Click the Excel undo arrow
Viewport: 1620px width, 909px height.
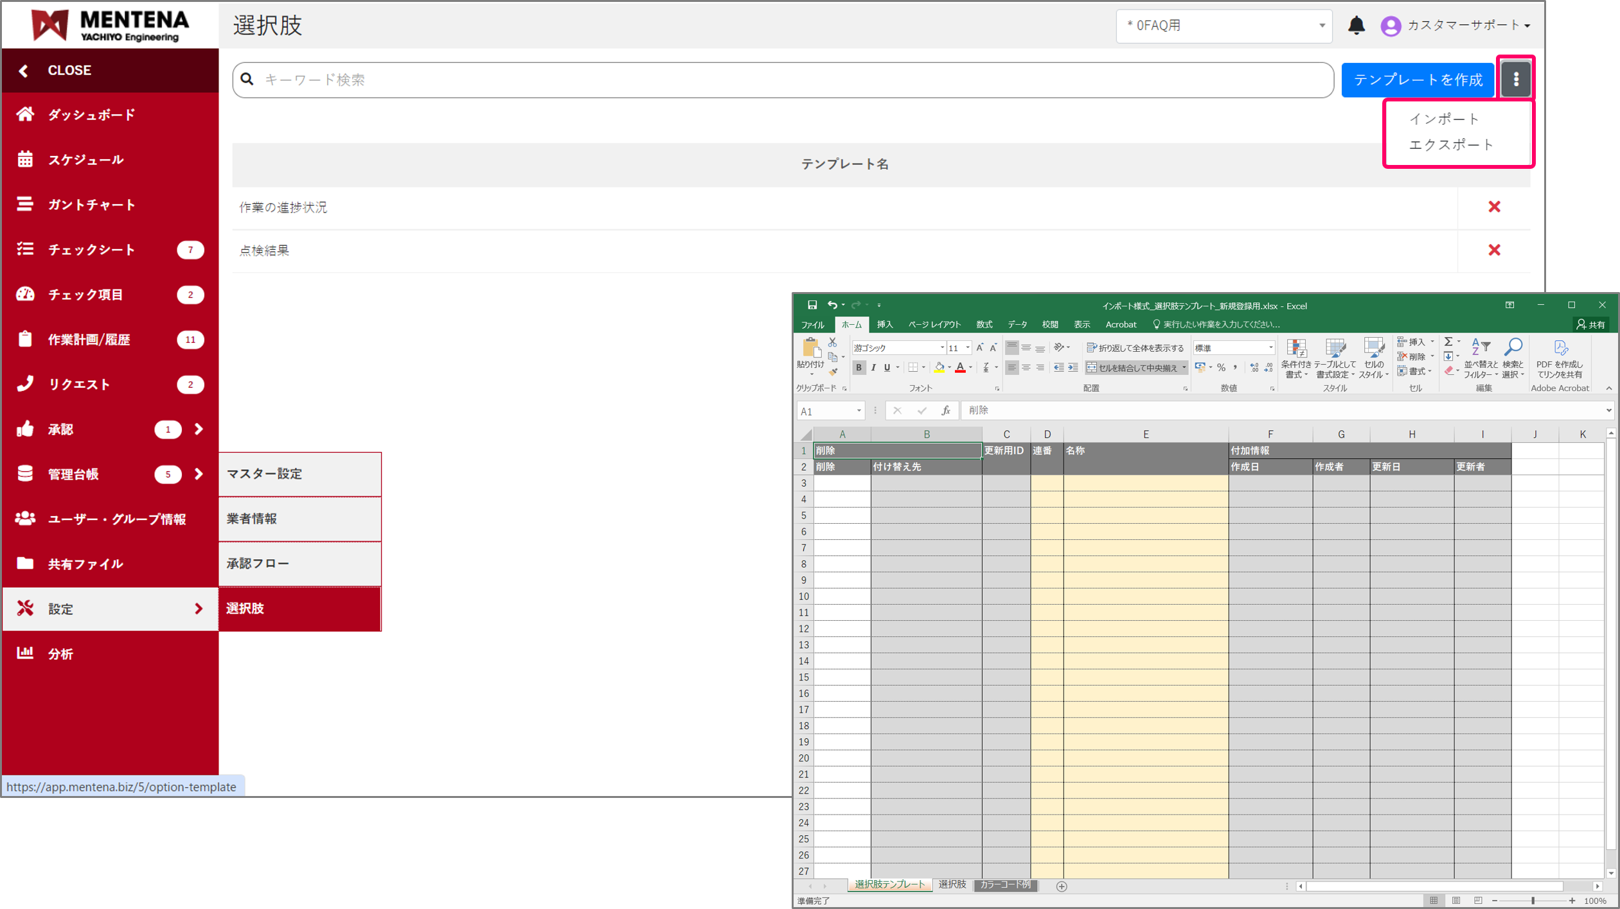(832, 305)
